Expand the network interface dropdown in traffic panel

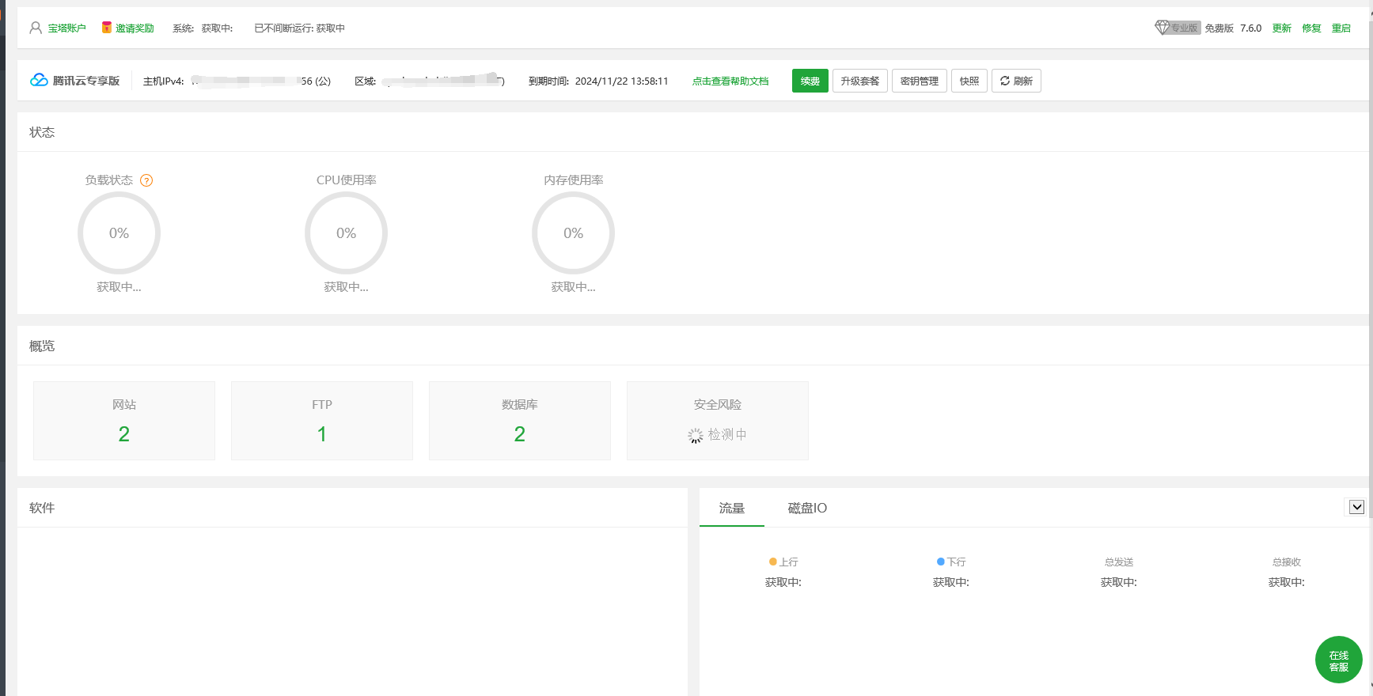click(1356, 507)
